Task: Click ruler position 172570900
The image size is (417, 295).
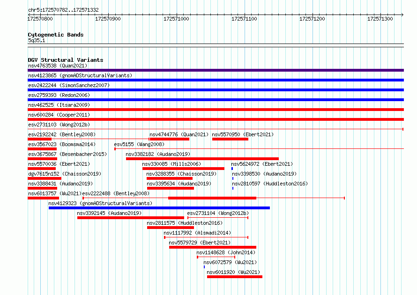Action: coord(108,19)
